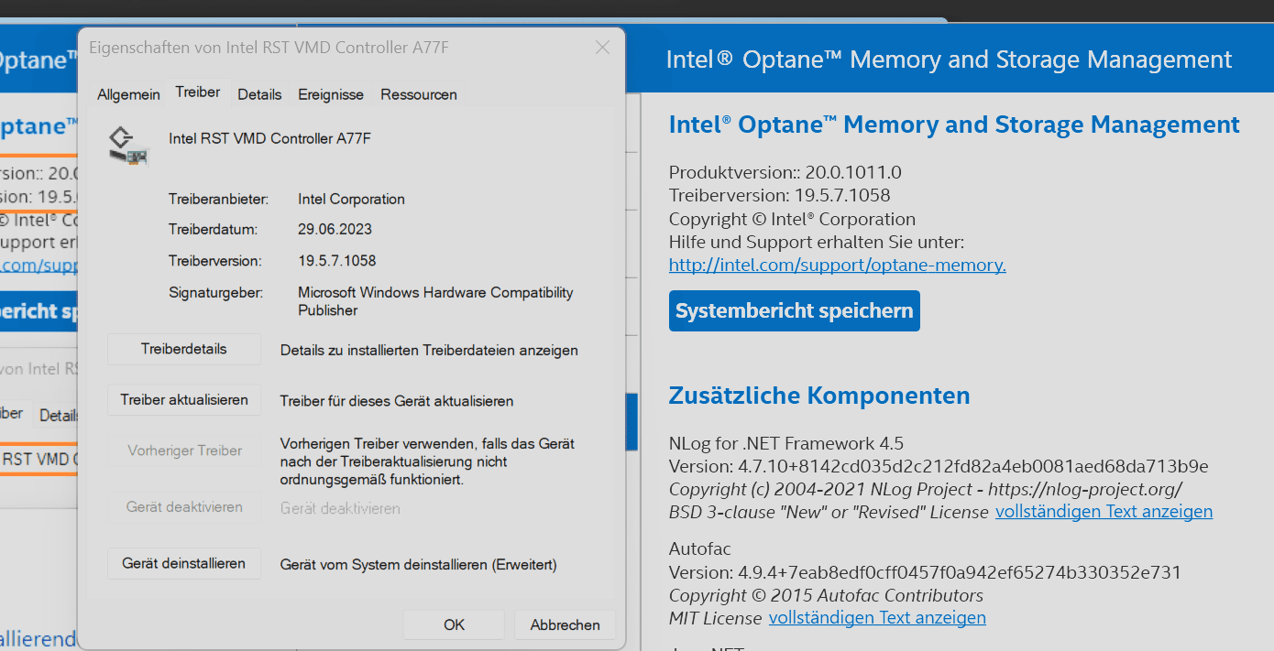The width and height of the screenshot is (1274, 651).
Task: Click the Optane window title bar heading
Action: (949, 60)
